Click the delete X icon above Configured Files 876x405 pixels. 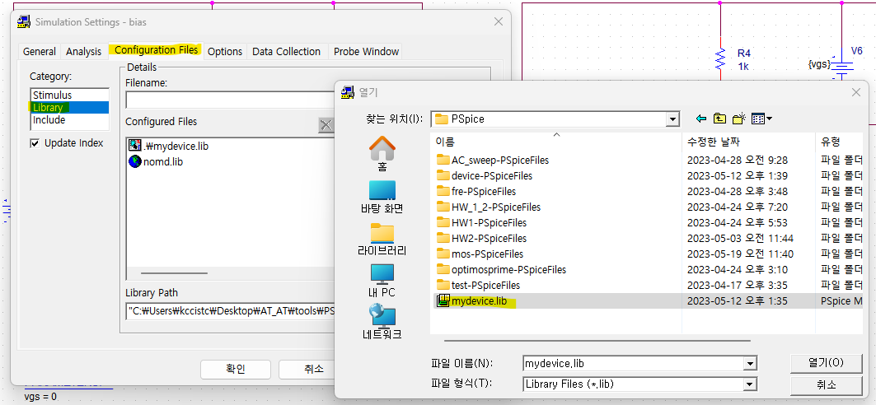click(x=326, y=124)
